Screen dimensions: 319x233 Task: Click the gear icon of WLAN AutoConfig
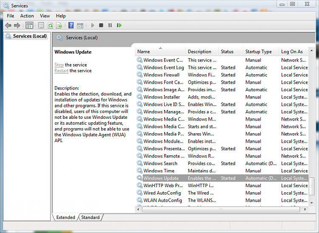tap(140, 200)
